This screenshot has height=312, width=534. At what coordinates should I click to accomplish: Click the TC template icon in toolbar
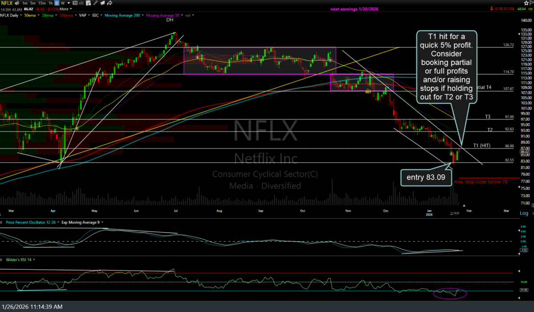click(x=75, y=3)
